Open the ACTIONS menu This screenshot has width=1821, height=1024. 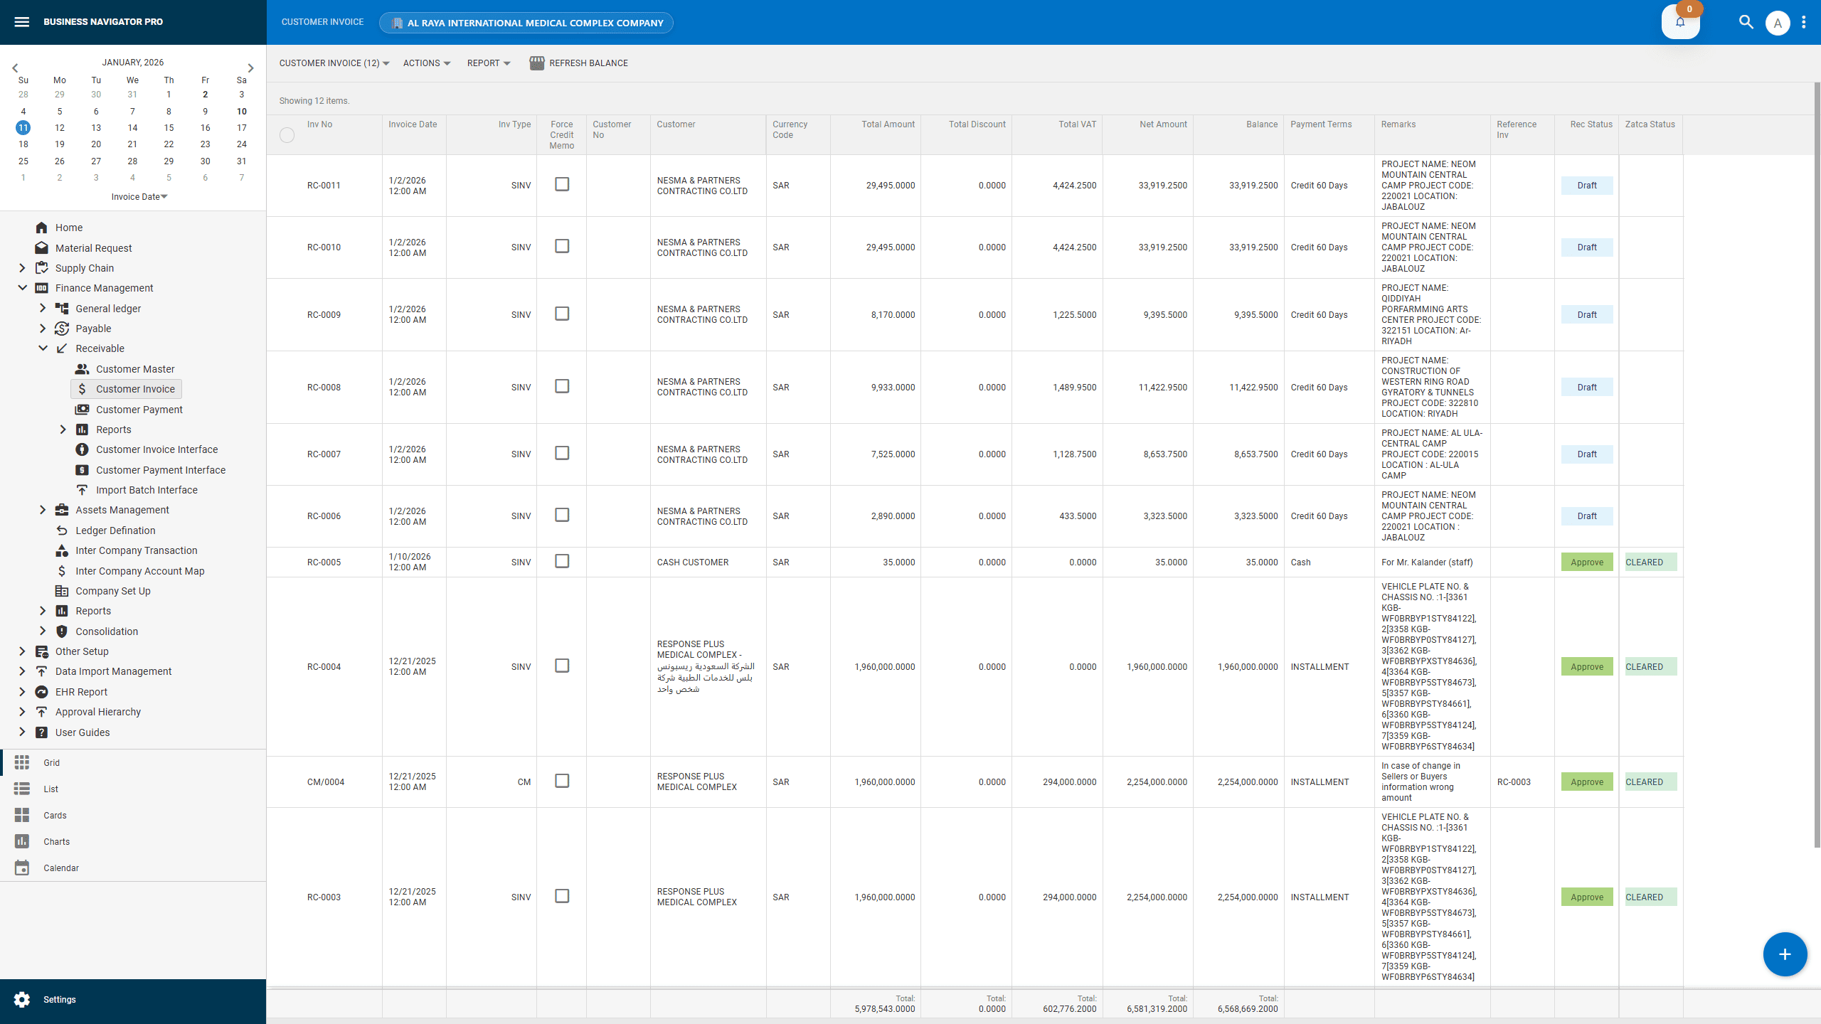425,63
